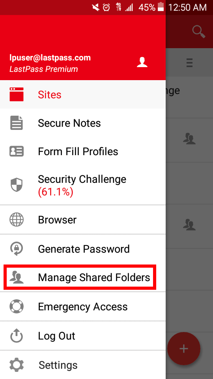Image resolution: width=213 pixels, height=379 pixels.
Task: Open the search magnifier icon
Action: pos(198,32)
